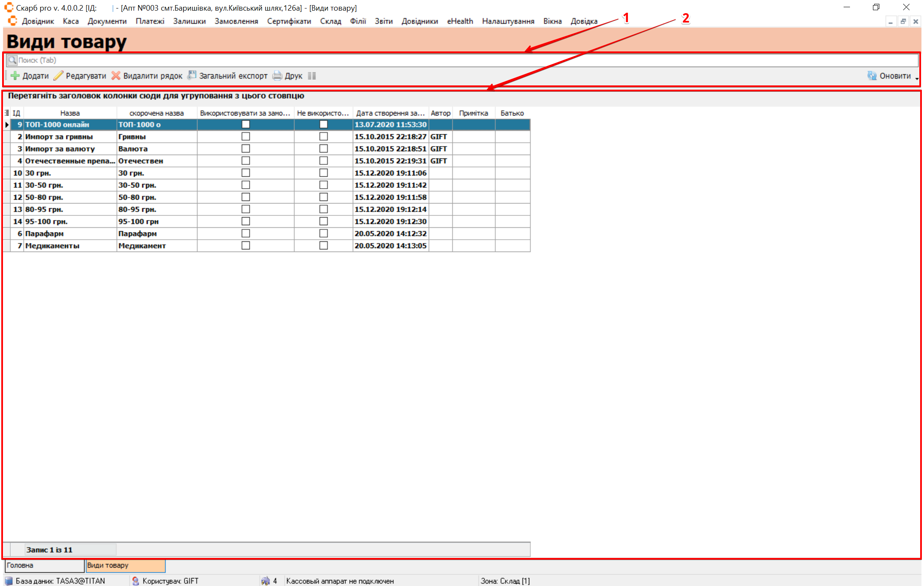Open the Налаштування menu
This screenshot has height=586, width=924.
pos(508,21)
